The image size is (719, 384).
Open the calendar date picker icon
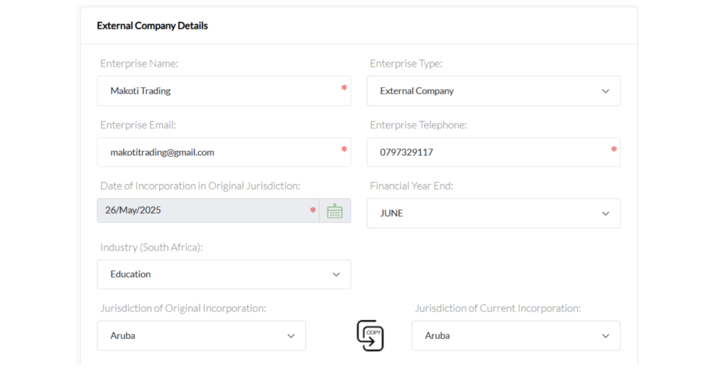[335, 211]
